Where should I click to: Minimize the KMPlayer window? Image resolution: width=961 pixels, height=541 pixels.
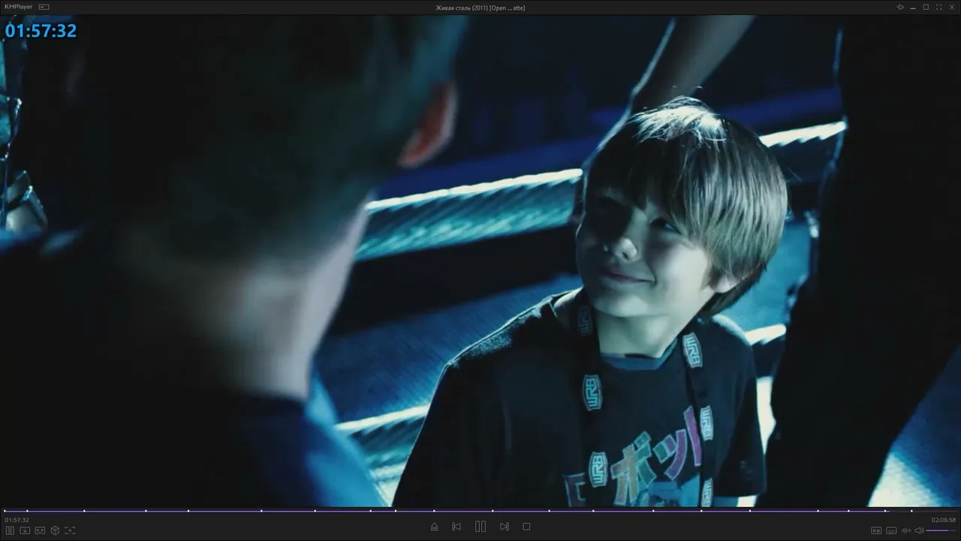pyautogui.click(x=914, y=7)
